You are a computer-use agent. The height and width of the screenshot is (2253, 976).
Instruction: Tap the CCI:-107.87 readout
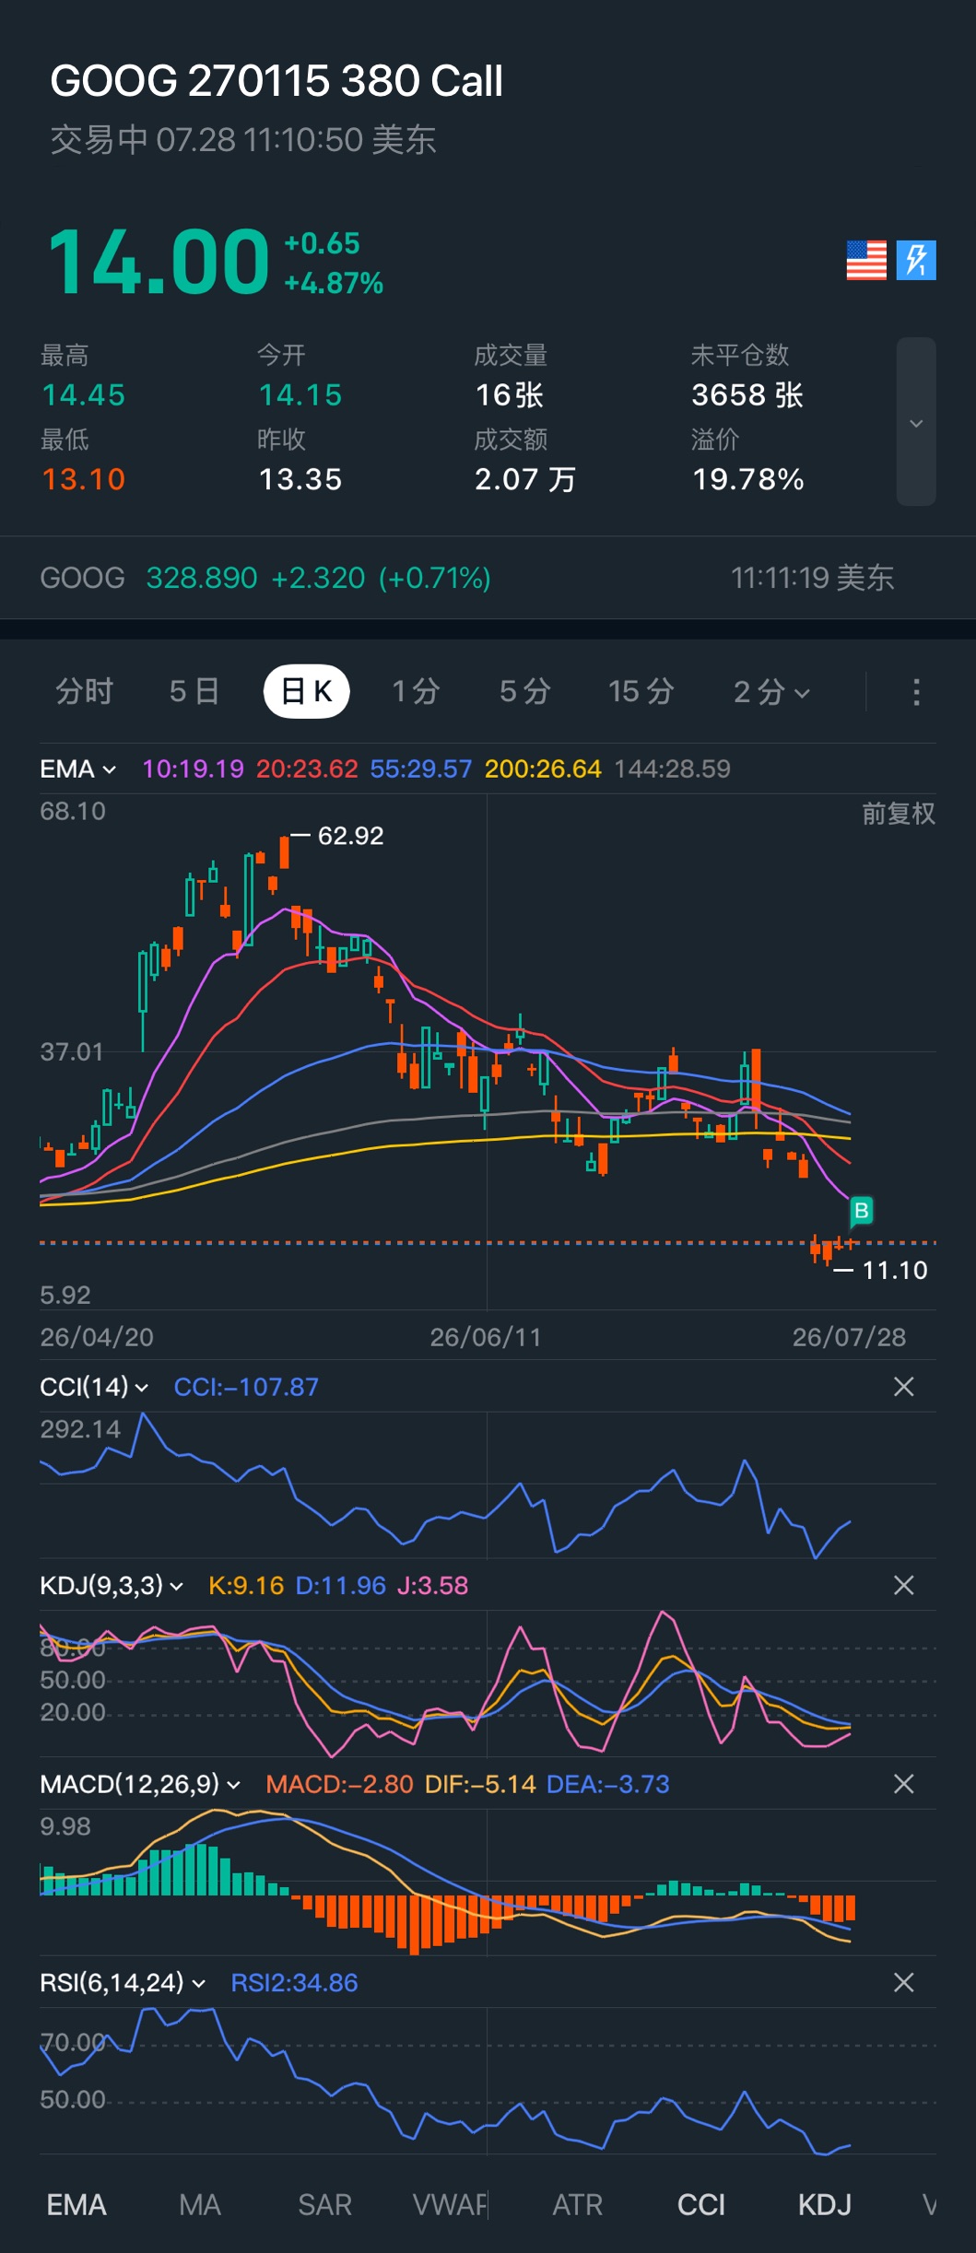pos(246,1387)
